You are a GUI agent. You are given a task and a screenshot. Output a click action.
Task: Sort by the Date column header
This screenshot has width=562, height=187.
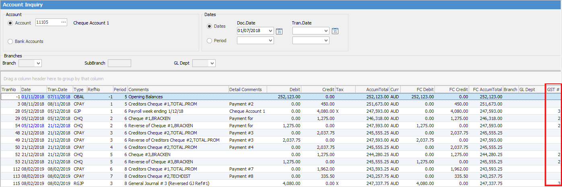[x=33, y=89]
